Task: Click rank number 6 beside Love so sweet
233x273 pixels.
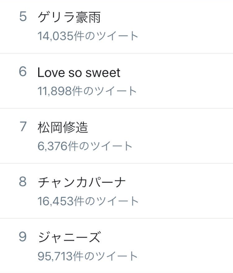Action: point(23,72)
